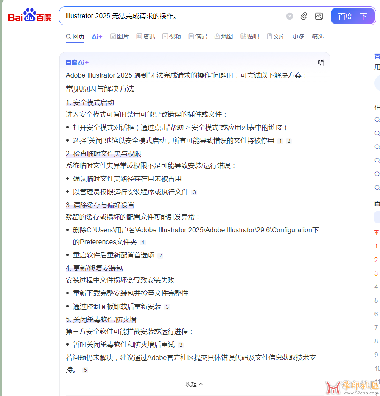Open the 资讯 tab
Viewport: 380px width, 396px height.
pyautogui.click(x=146, y=36)
